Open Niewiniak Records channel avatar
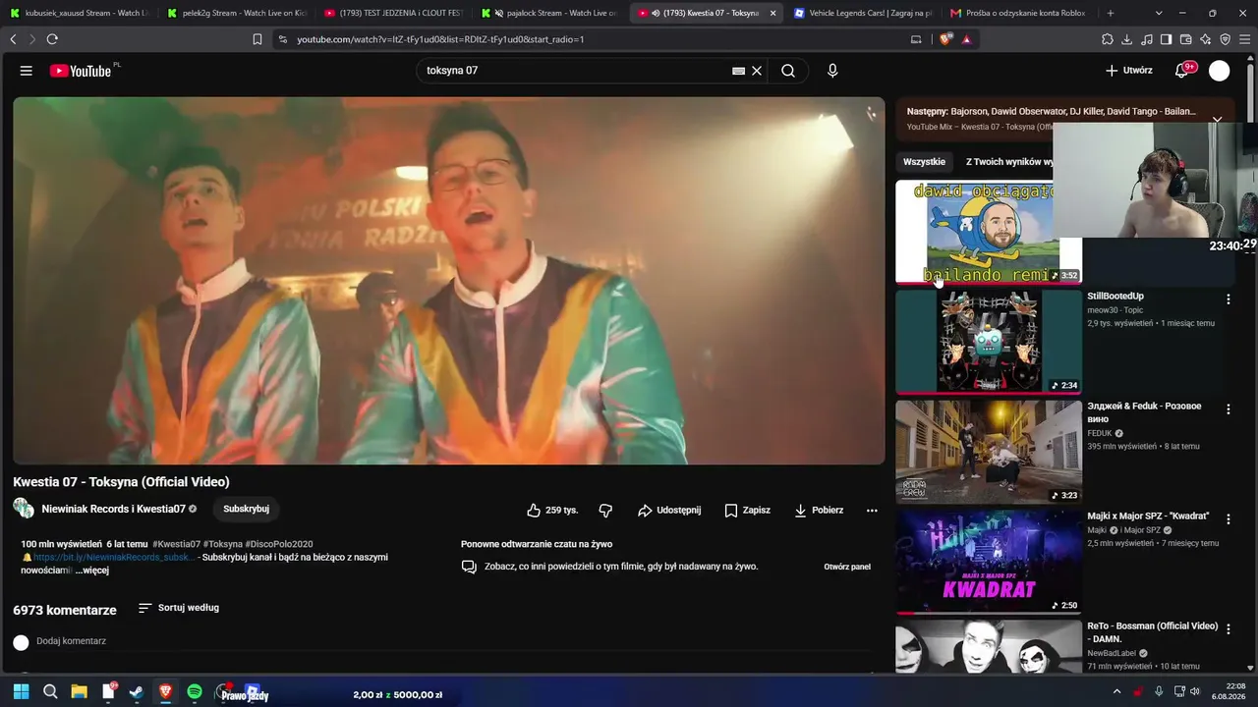The height and width of the screenshot is (707, 1258). coord(24,509)
